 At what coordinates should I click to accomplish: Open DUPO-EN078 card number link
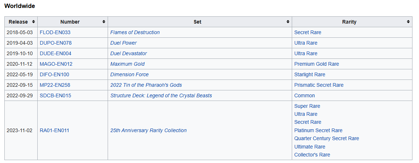click(55, 43)
